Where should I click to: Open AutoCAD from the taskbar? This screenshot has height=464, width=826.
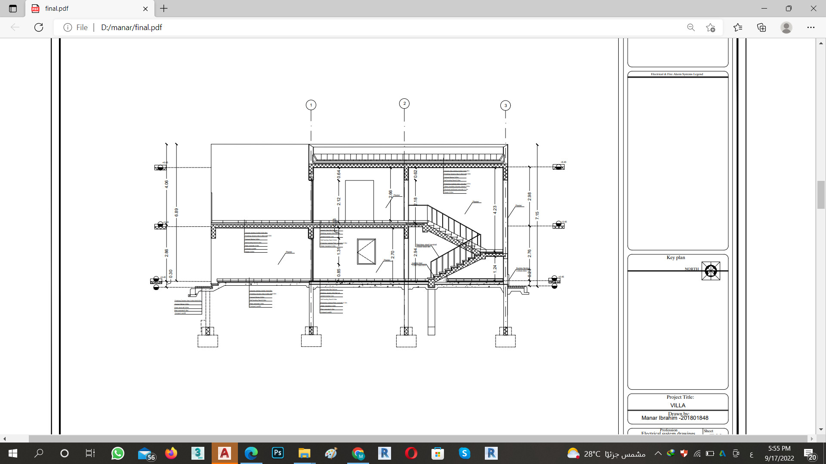pos(225,453)
